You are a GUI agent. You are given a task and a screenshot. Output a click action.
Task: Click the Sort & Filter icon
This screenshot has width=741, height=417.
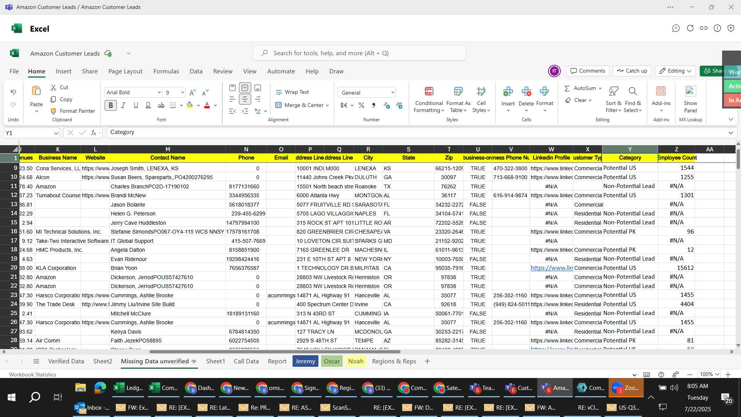pyautogui.click(x=613, y=92)
